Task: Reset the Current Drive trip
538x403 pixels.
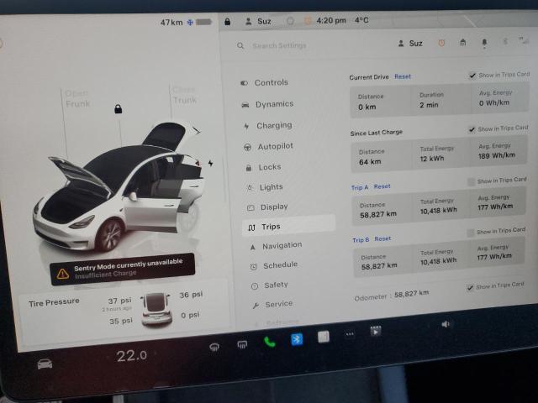Action: pyautogui.click(x=403, y=76)
